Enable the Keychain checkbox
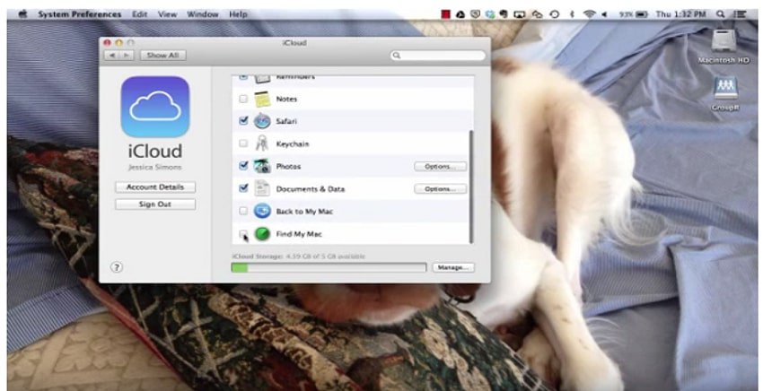This screenshot has width=763, height=391. 243,143
